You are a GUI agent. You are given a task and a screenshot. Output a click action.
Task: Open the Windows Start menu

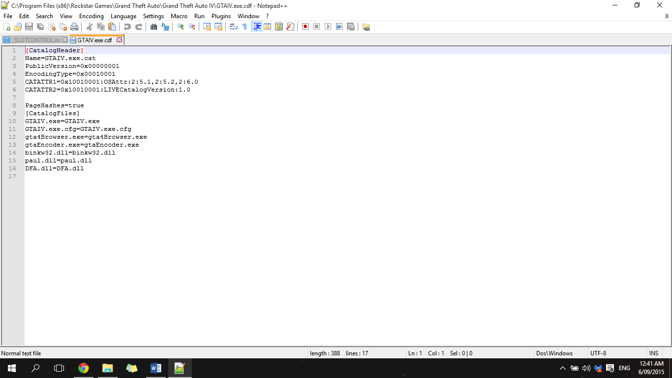click(12, 368)
